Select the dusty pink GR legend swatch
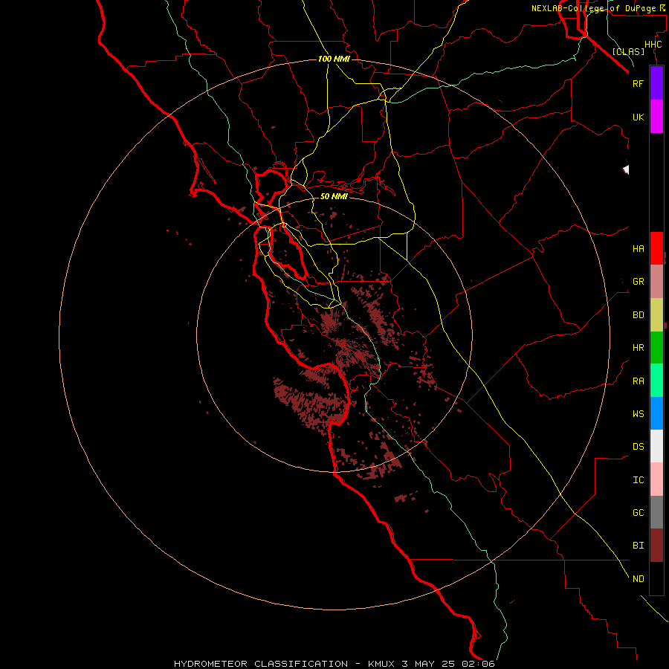This screenshot has width=669, height=669. 656,282
